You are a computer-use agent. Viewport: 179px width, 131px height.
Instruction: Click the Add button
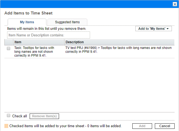coord(142,126)
